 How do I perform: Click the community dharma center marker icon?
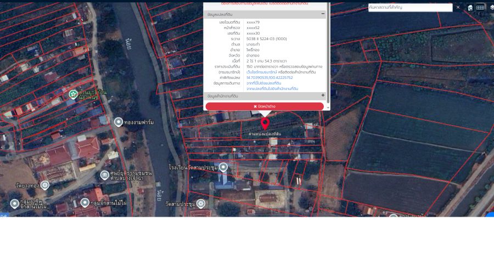click(x=105, y=176)
